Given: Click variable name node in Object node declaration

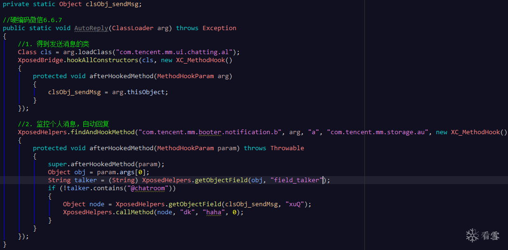Looking at the screenshot, I should 97,204.
